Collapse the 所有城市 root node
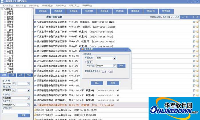The image size is (200, 120). click(2, 9)
